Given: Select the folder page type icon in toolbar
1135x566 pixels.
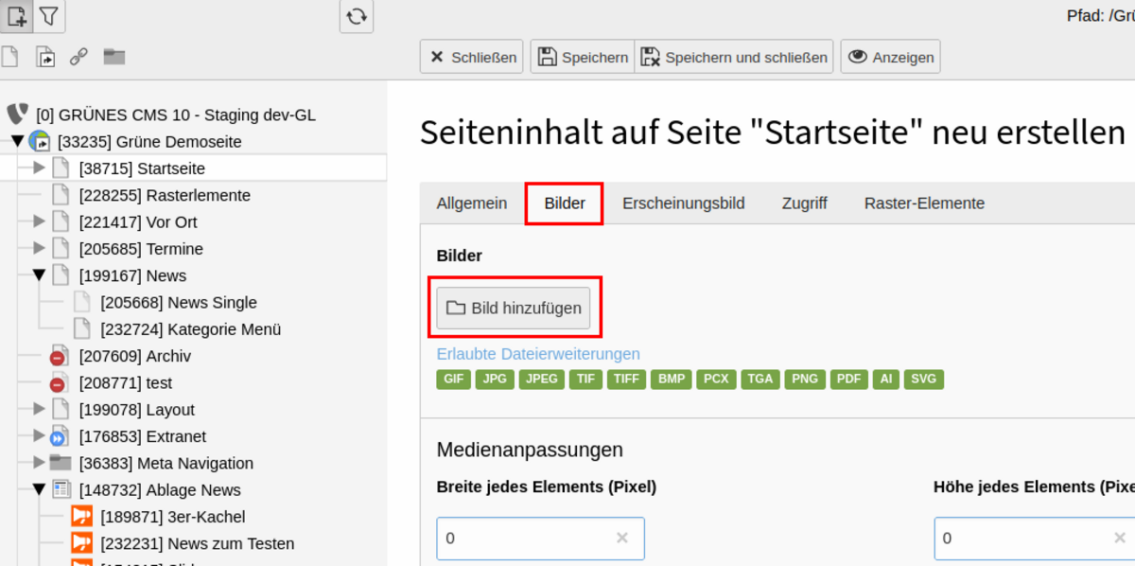Looking at the screenshot, I should tap(114, 57).
